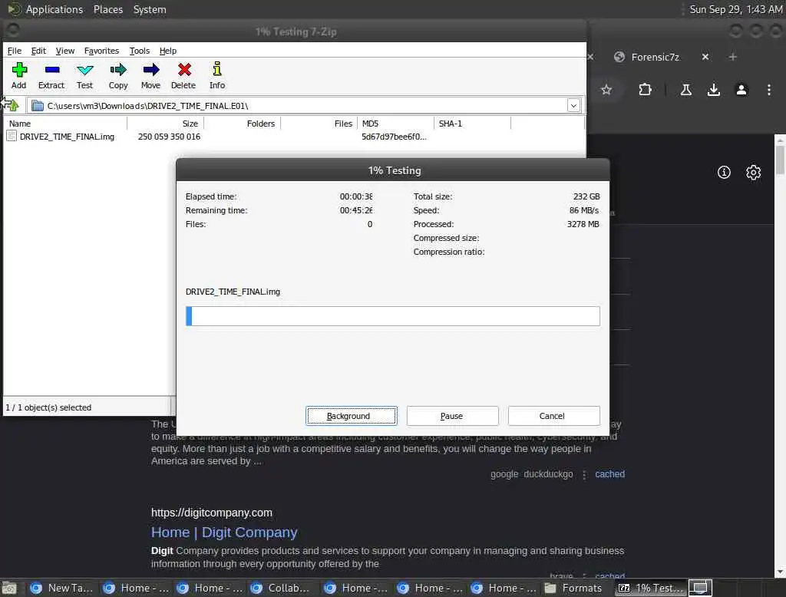
Task: Open the View menu
Action: point(65,51)
